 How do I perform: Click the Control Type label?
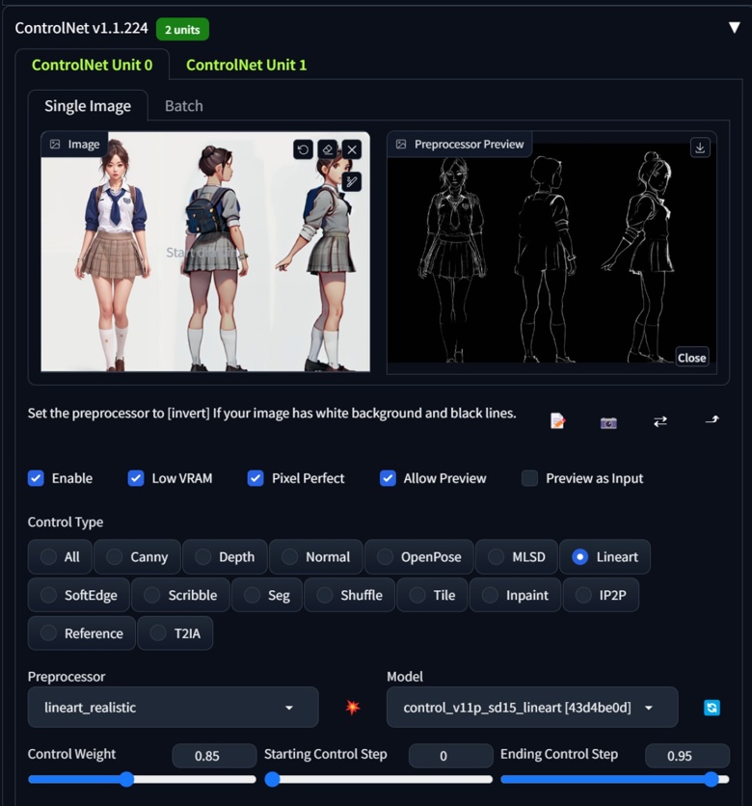click(66, 523)
